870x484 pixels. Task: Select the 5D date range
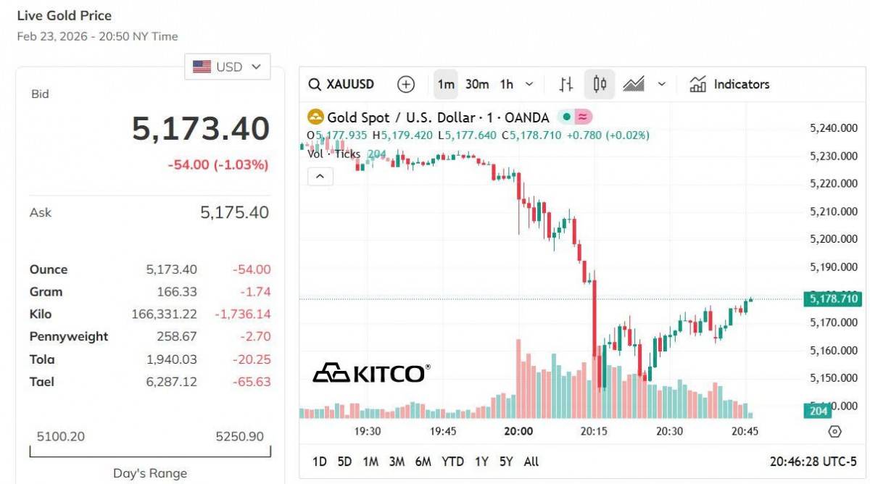[x=344, y=462]
